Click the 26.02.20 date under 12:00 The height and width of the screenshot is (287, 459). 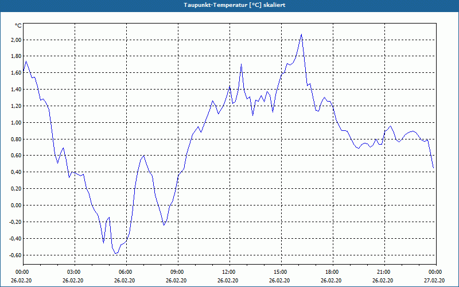(228, 280)
